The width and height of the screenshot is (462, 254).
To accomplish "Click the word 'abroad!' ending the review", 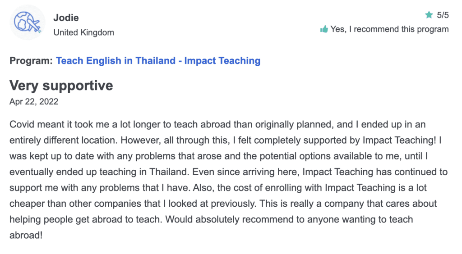I will 26,235.
